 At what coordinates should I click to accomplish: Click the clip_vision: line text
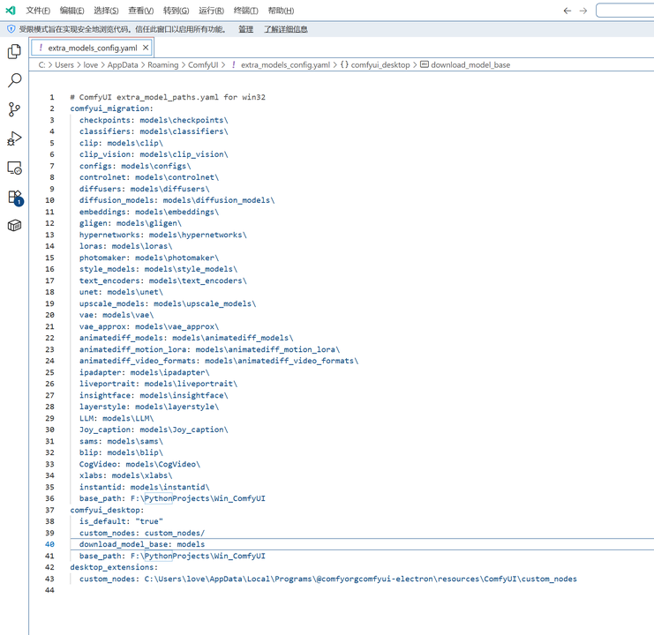pyautogui.click(x=154, y=154)
